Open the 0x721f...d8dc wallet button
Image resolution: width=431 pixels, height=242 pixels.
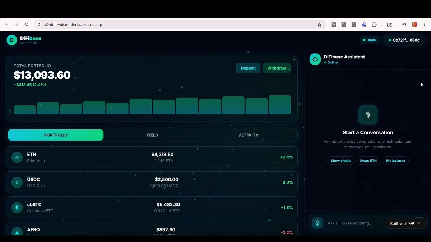coord(404,40)
